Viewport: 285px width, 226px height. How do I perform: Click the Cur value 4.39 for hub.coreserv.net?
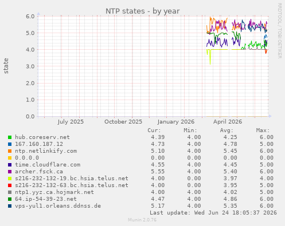tap(158, 137)
